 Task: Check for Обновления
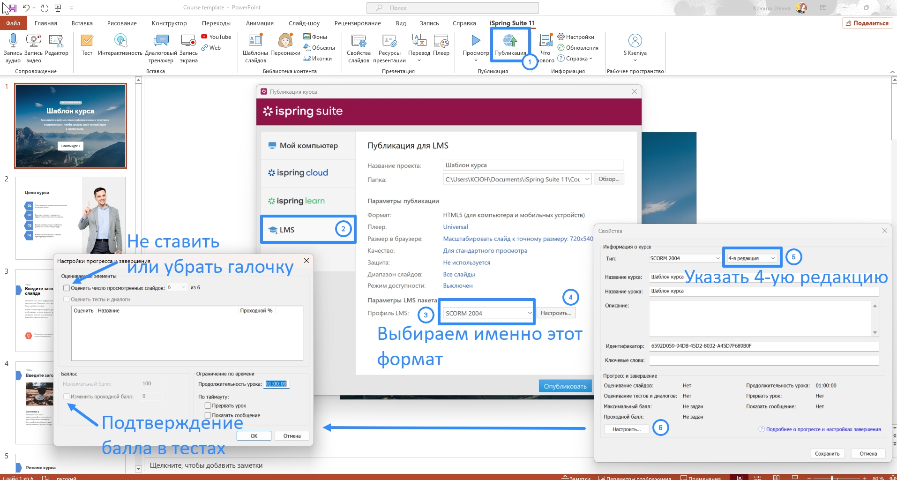coord(578,48)
